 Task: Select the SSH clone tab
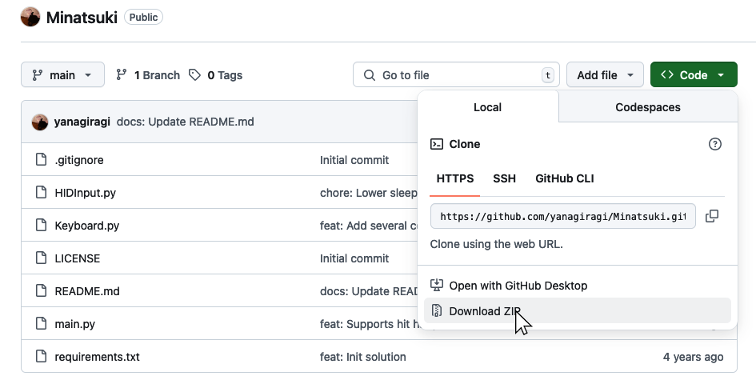pyautogui.click(x=504, y=178)
